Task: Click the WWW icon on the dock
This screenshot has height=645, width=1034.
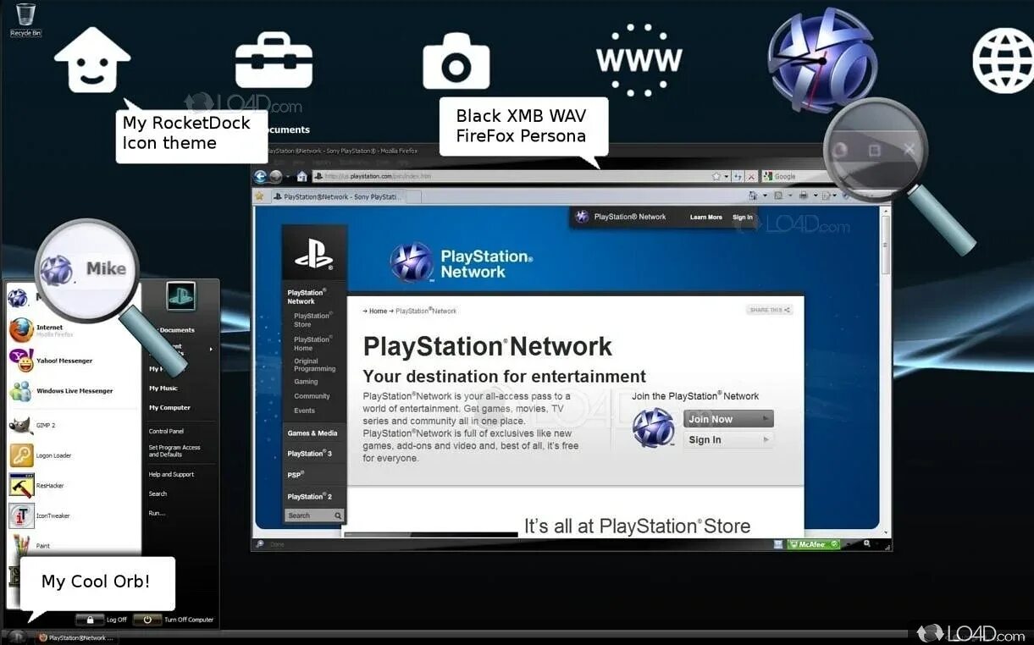Action: coord(639,59)
